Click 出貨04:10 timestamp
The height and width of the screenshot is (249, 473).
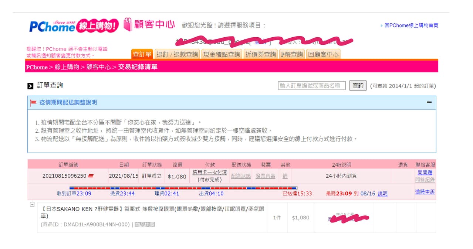211,194
